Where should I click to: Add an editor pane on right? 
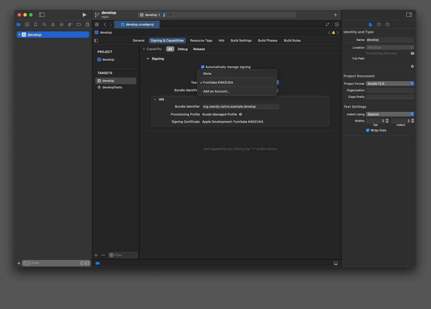click(337, 24)
